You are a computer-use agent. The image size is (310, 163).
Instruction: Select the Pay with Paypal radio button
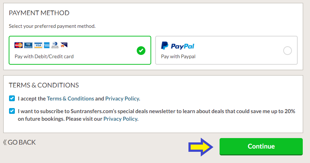tap(288, 51)
